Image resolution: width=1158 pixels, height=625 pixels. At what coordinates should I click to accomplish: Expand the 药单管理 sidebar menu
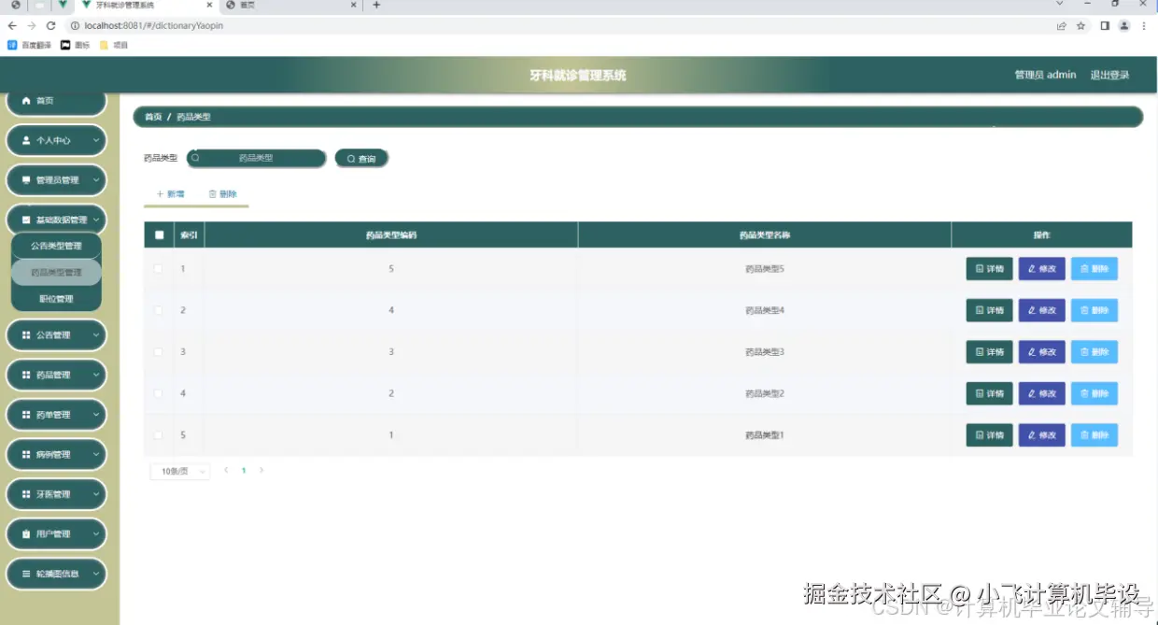pyautogui.click(x=56, y=415)
